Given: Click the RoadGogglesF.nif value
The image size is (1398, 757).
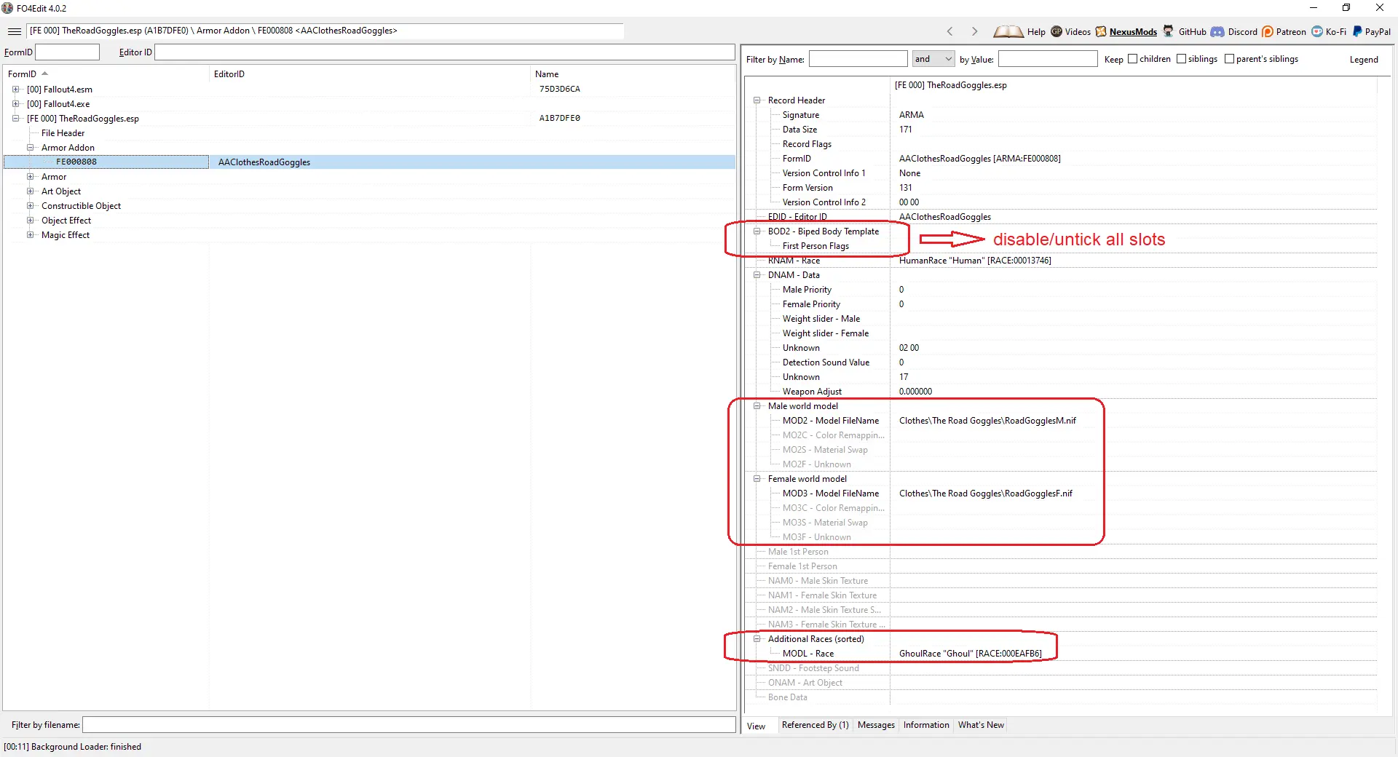Looking at the screenshot, I should pyautogui.click(x=986, y=494).
